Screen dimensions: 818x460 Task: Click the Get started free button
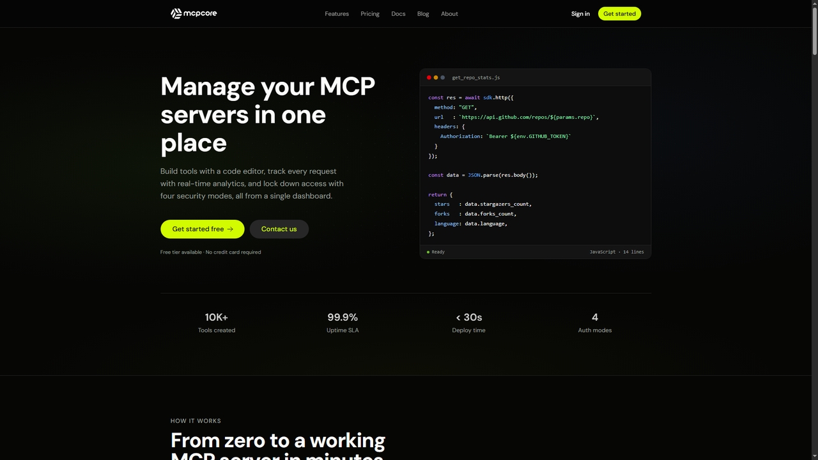[x=202, y=229]
